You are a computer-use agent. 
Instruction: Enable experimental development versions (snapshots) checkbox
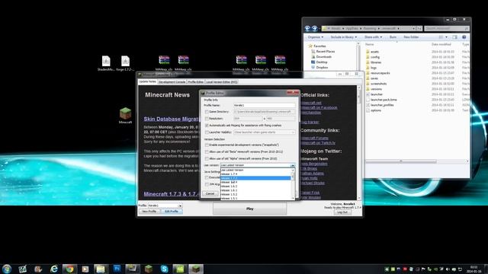[x=207, y=145]
